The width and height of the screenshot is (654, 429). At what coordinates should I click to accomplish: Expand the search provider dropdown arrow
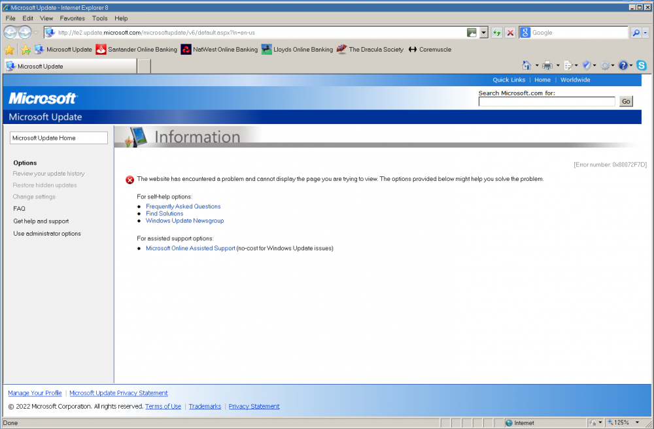pos(645,33)
